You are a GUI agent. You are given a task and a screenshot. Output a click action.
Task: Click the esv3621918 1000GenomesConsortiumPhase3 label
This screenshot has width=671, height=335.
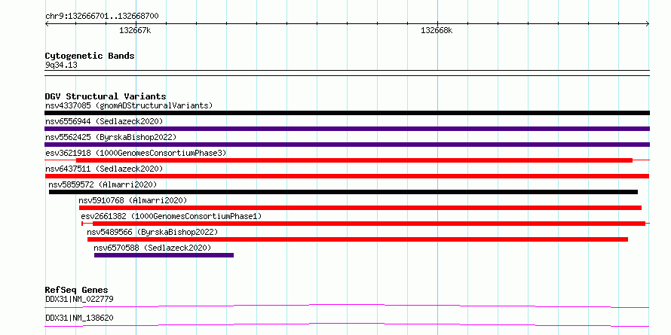(x=136, y=153)
